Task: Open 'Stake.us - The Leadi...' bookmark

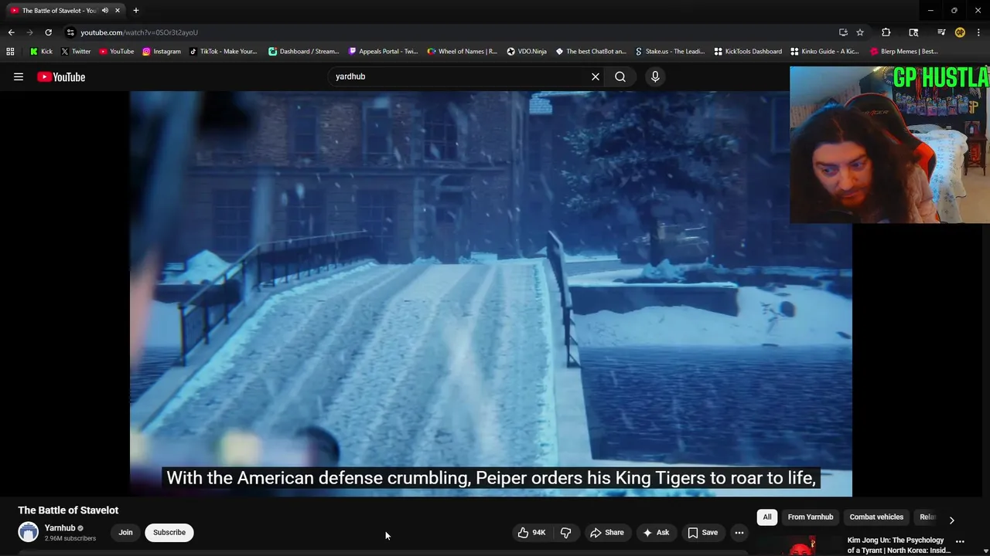Action: click(670, 52)
